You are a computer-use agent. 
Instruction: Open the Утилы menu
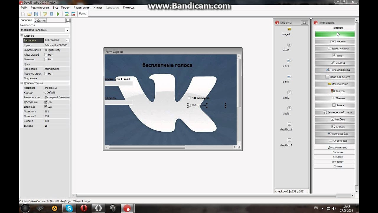coord(97,7)
